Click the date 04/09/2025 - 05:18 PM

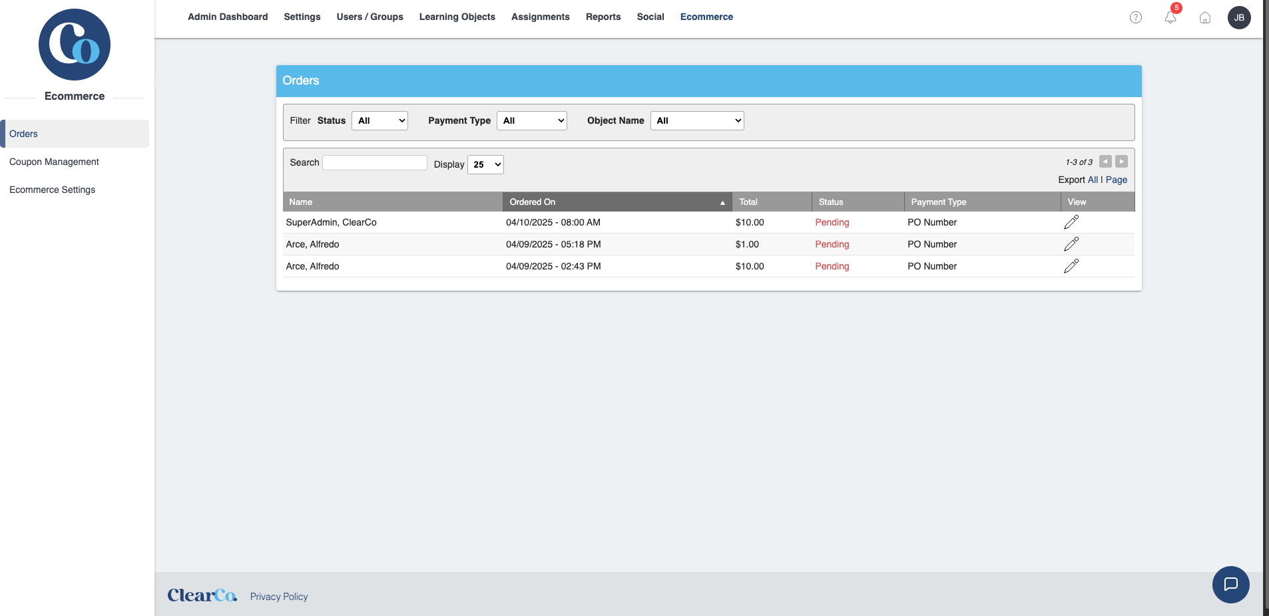553,244
